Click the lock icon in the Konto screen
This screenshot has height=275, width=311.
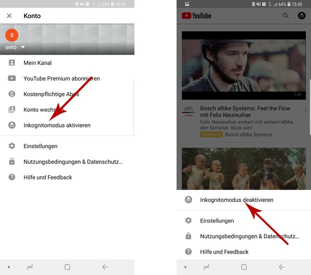pyautogui.click(x=12, y=161)
